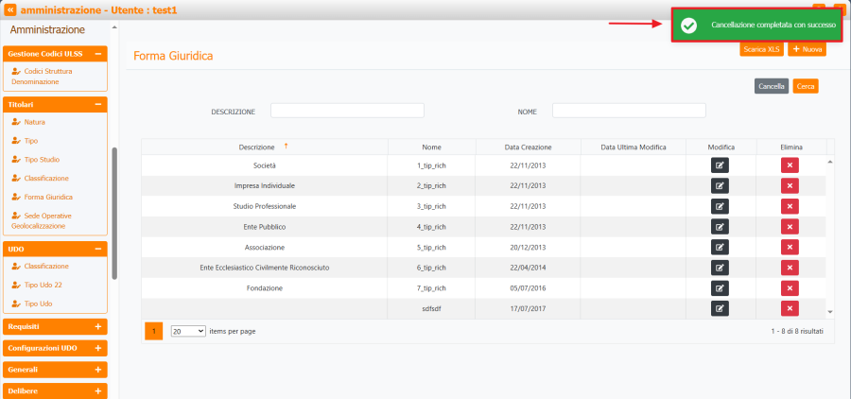Click the Scarica XLS button
This screenshot has width=851, height=399.
(x=761, y=48)
